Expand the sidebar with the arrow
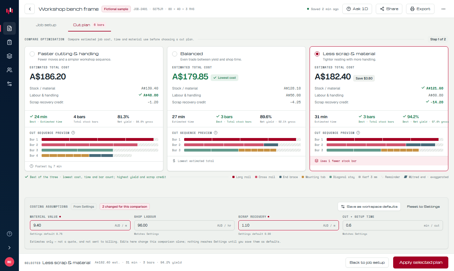Screen dimensions: 454x271 click(x=9, y=248)
